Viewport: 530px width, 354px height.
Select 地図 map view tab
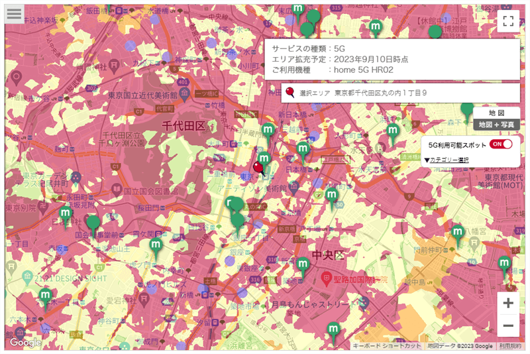(496, 113)
